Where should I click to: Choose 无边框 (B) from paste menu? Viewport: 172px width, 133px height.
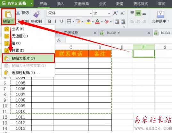(x=28, y=36)
